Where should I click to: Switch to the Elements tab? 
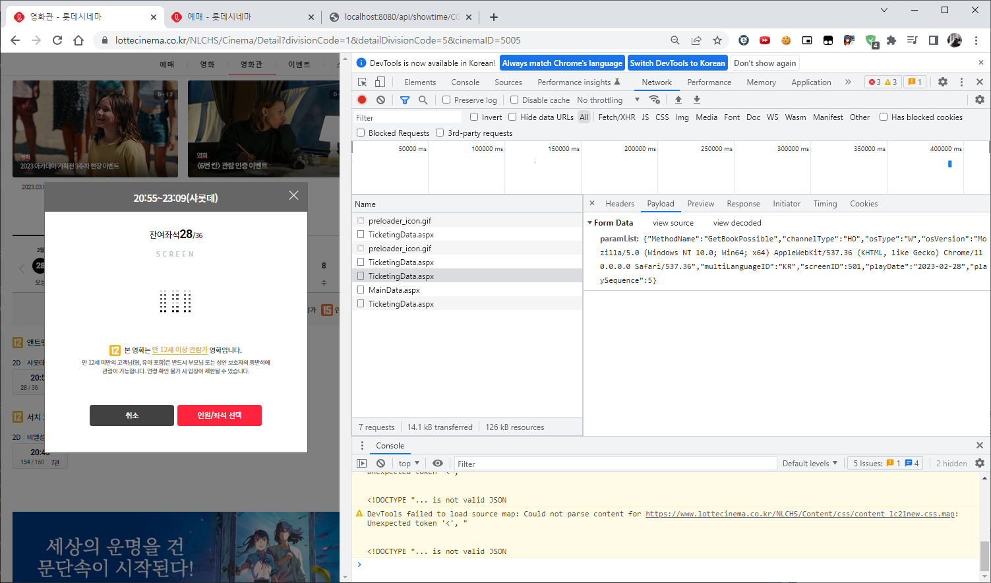(x=420, y=82)
